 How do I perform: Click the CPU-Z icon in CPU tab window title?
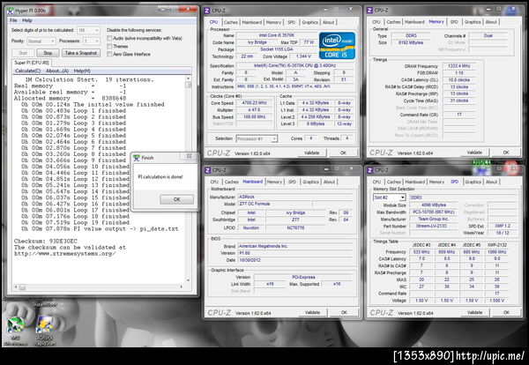point(207,11)
